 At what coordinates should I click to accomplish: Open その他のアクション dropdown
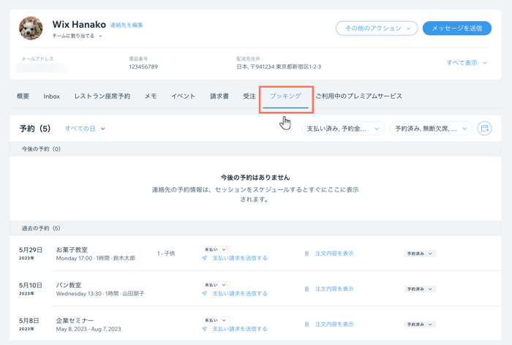[x=377, y=29]
